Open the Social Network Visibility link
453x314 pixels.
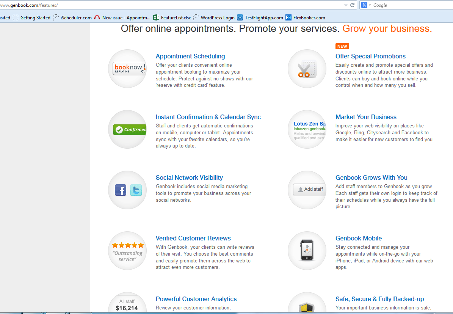tap(189, 177)
